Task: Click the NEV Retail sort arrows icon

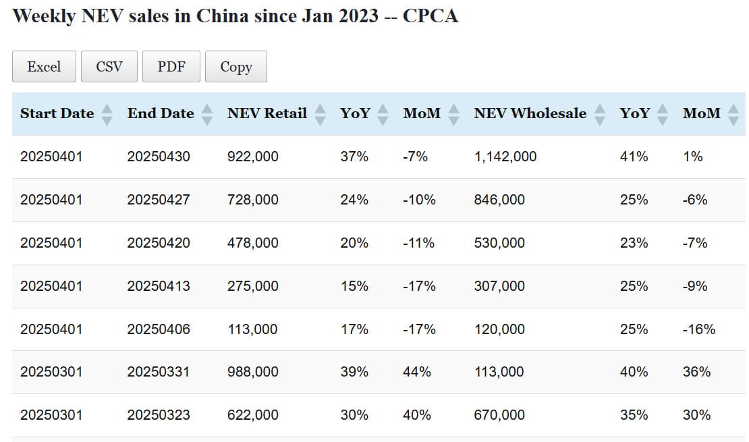Action: pos(321,114)
